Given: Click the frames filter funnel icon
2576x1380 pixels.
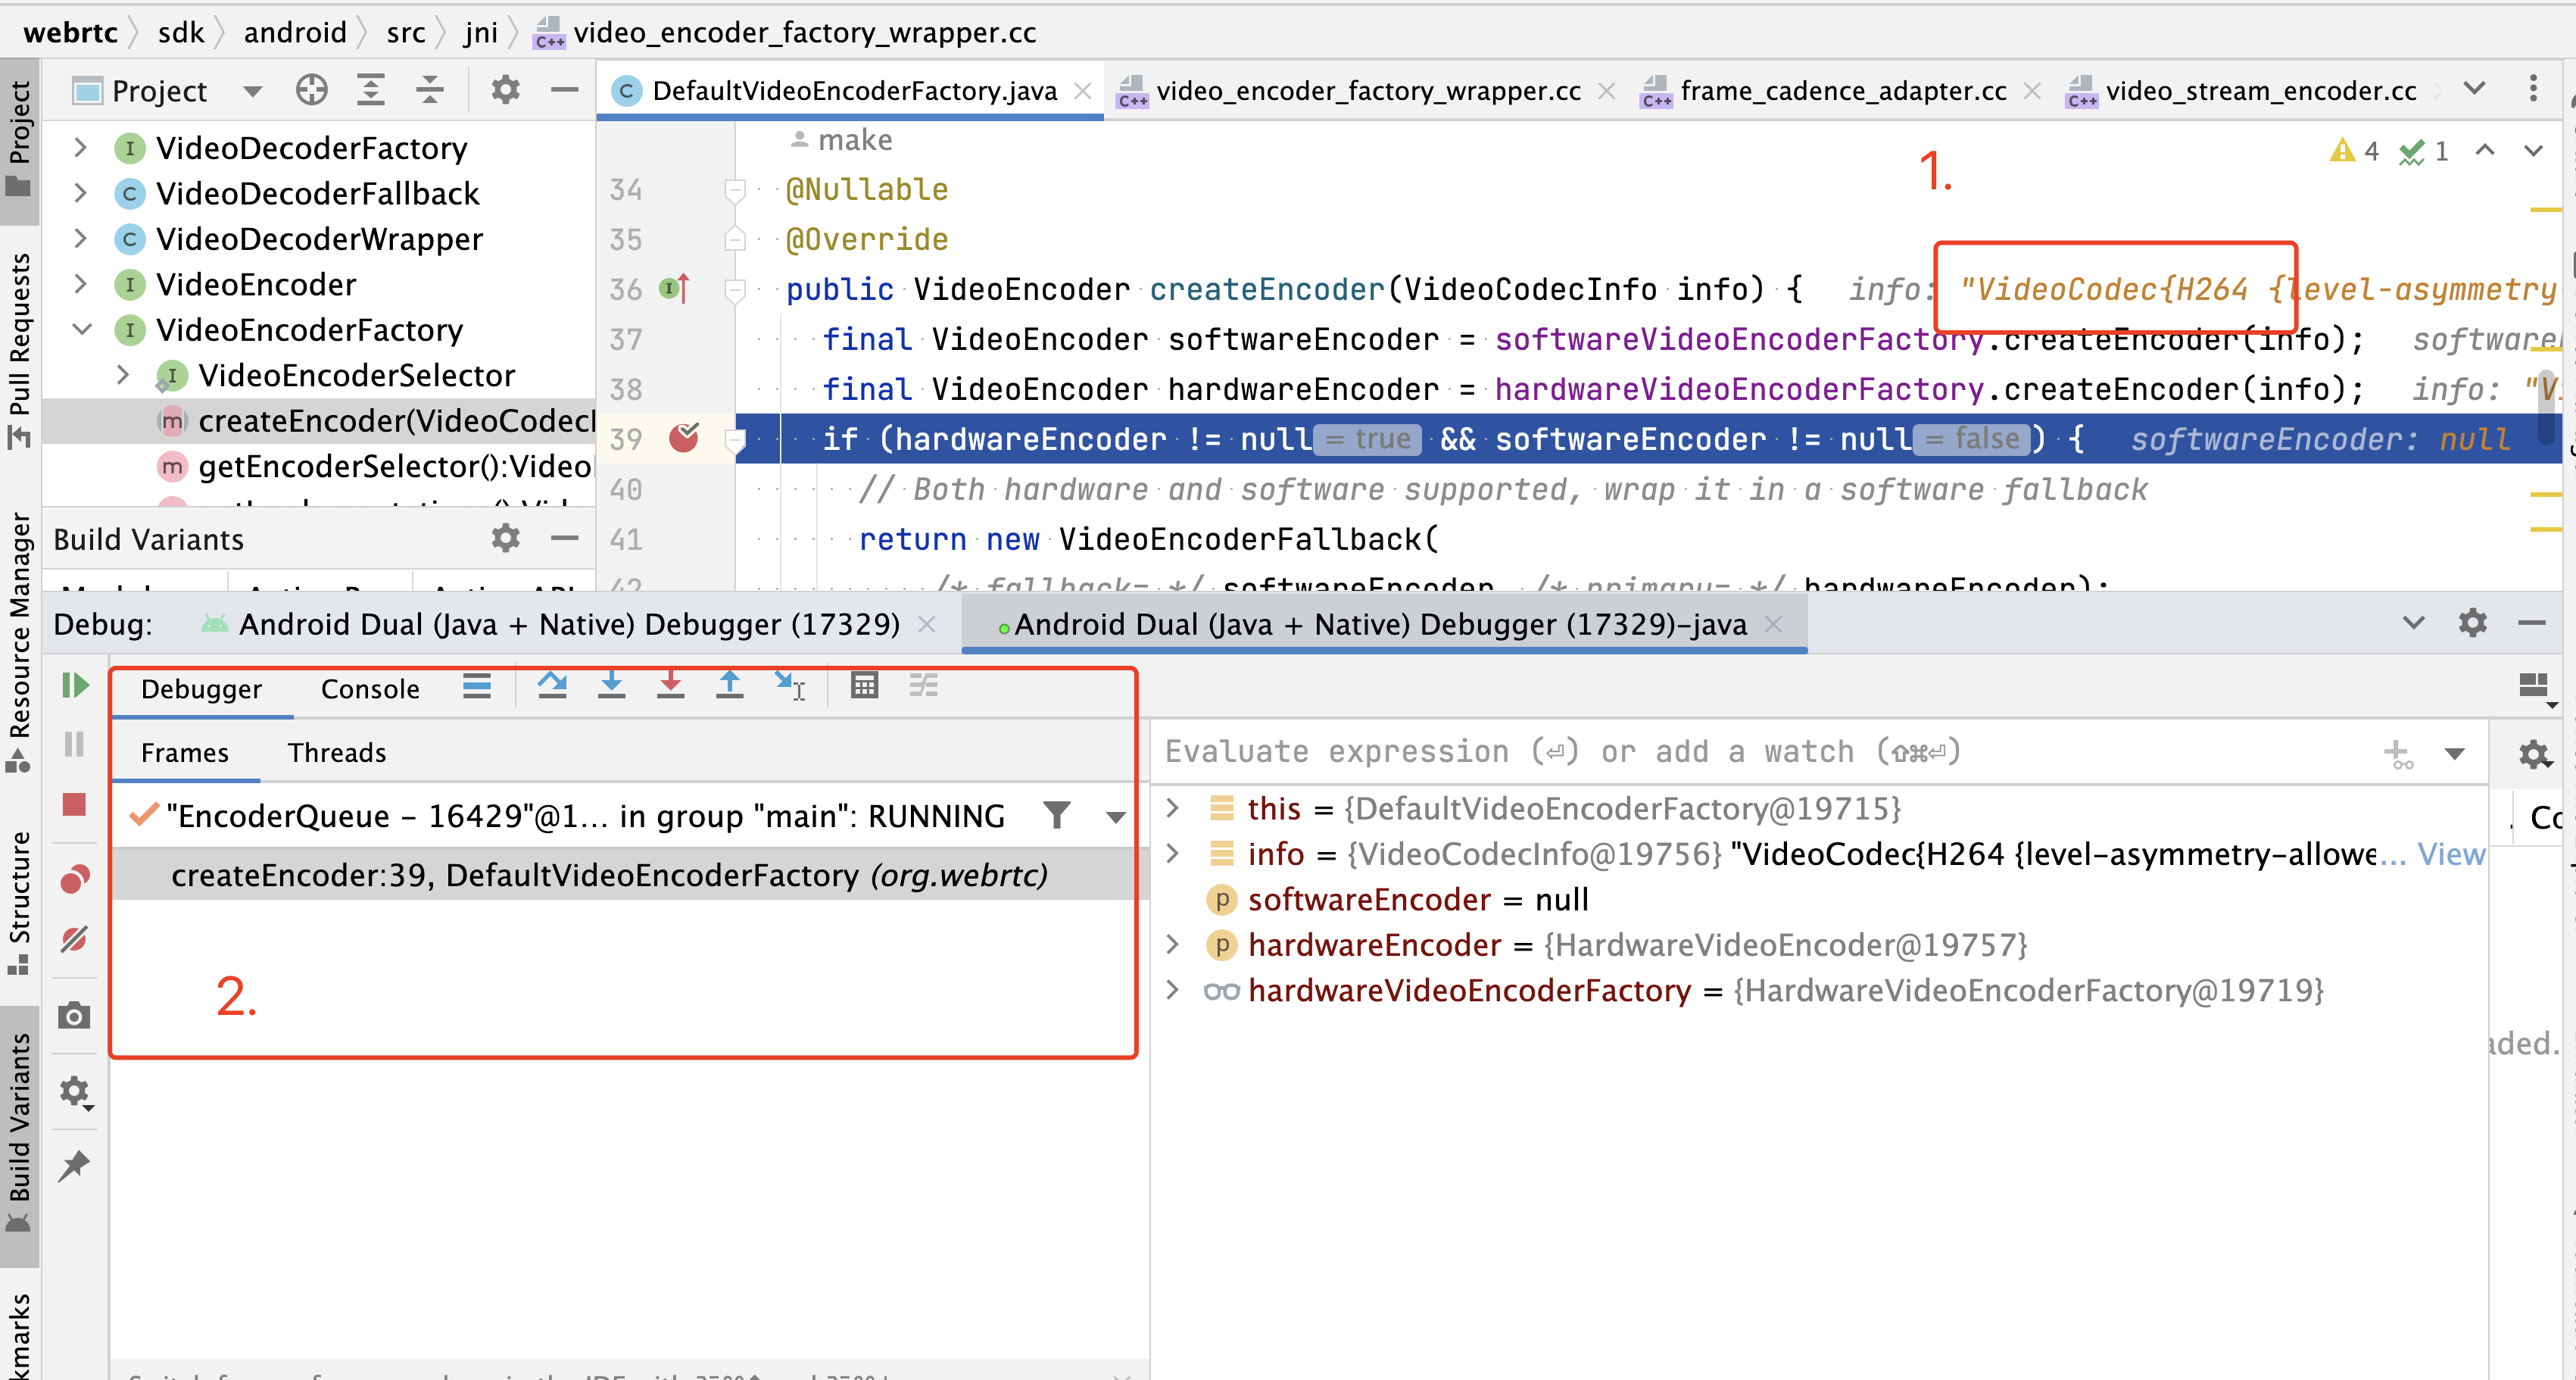Looking at the screenshot, I should 1056,815.
